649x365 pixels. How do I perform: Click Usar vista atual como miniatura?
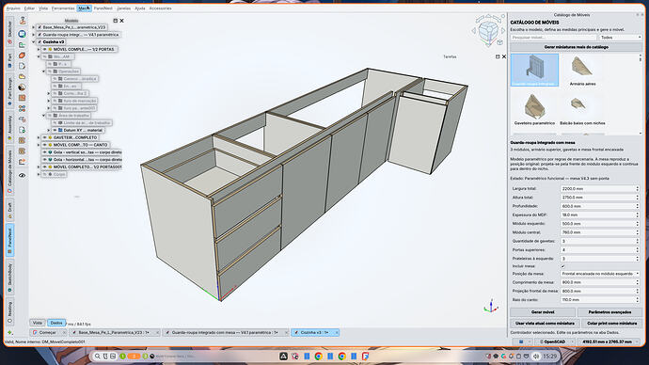[x=545, y=323]
